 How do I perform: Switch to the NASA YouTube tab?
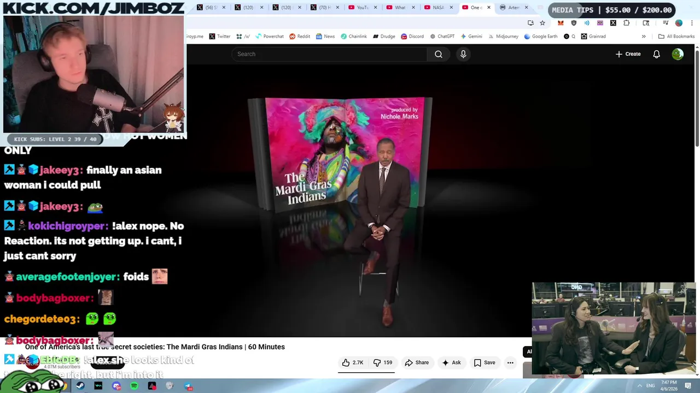point(439,8)
